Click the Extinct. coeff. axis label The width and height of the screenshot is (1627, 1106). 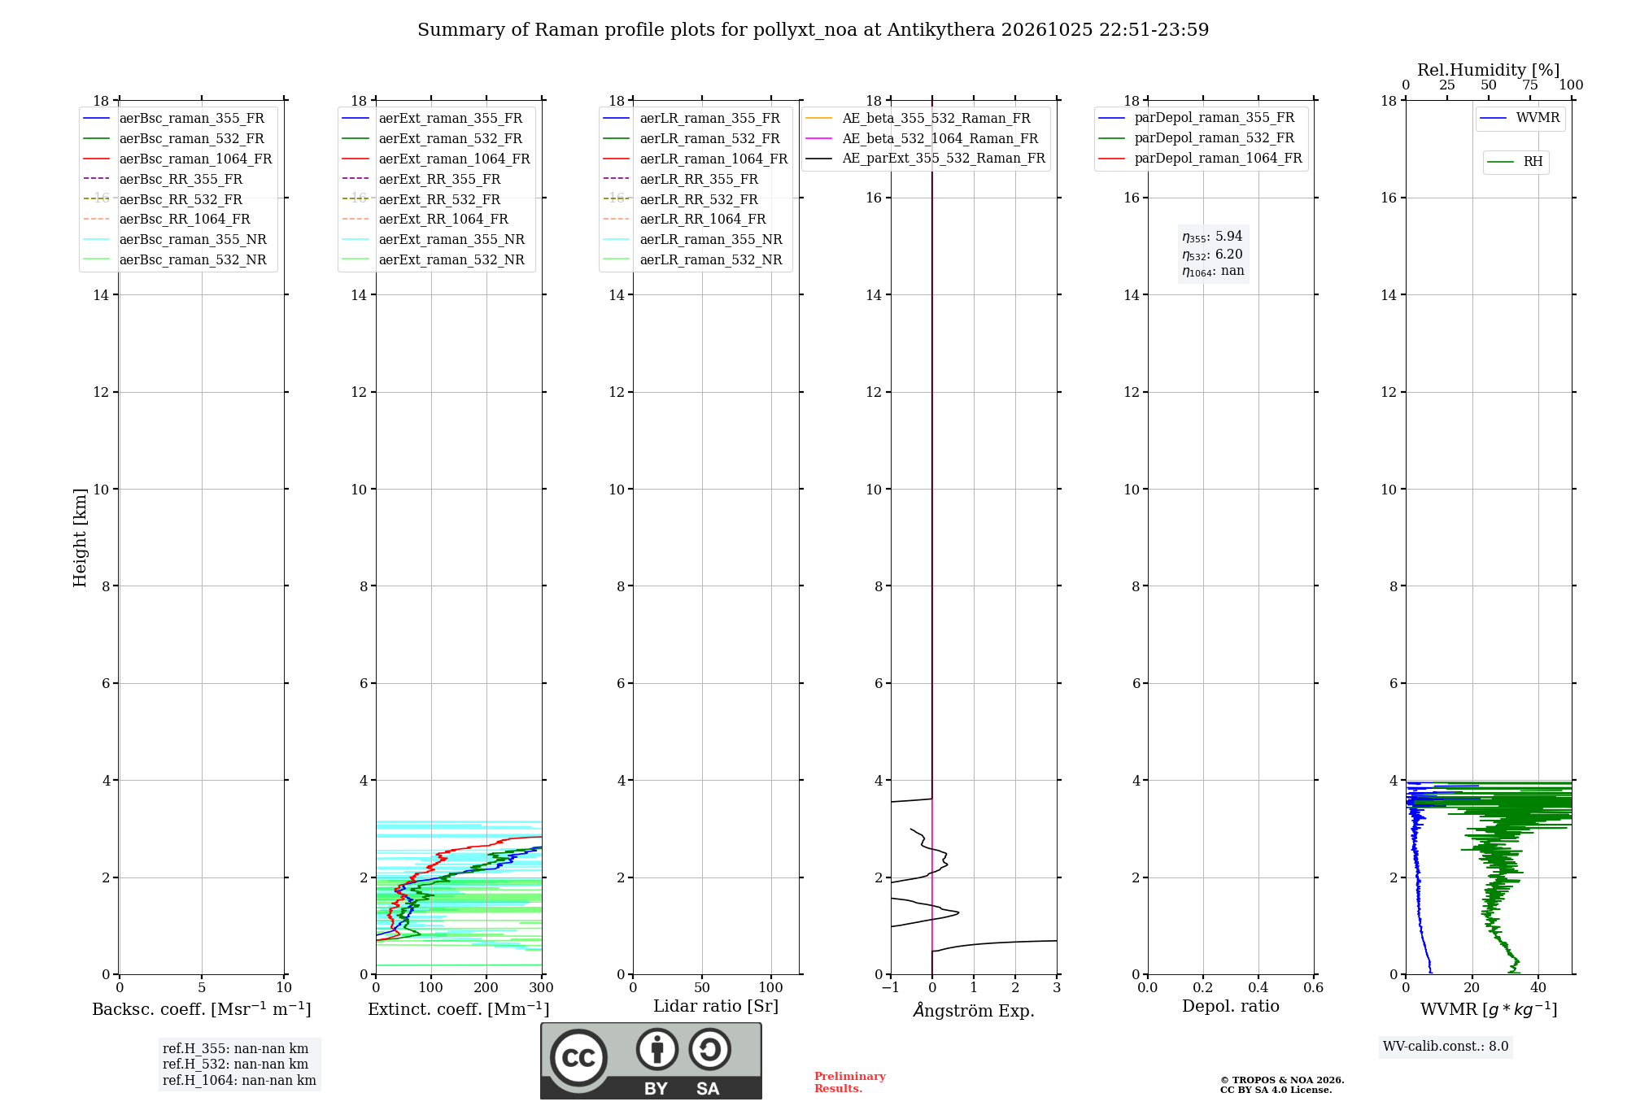point(459,1009)
